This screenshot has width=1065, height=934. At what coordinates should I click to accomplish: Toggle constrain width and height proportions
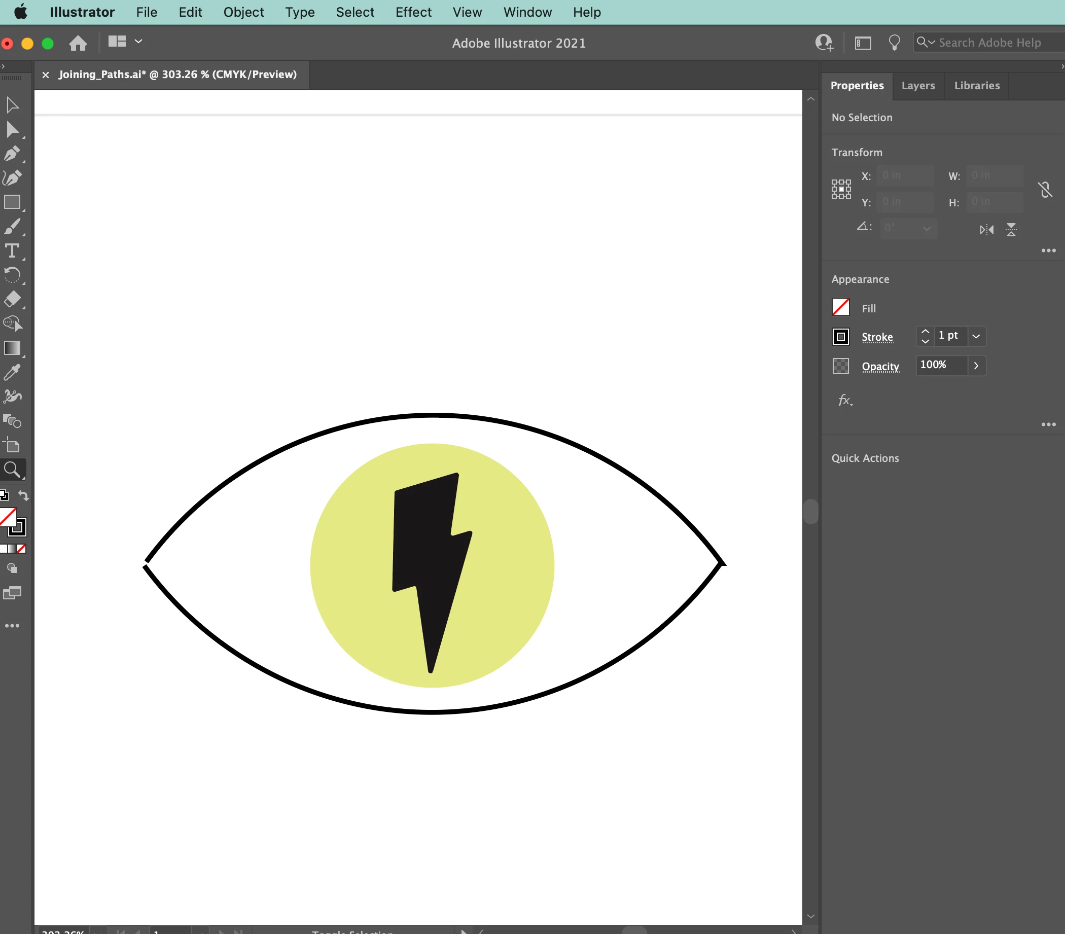pyautogui.click(x=1045, y=189)
